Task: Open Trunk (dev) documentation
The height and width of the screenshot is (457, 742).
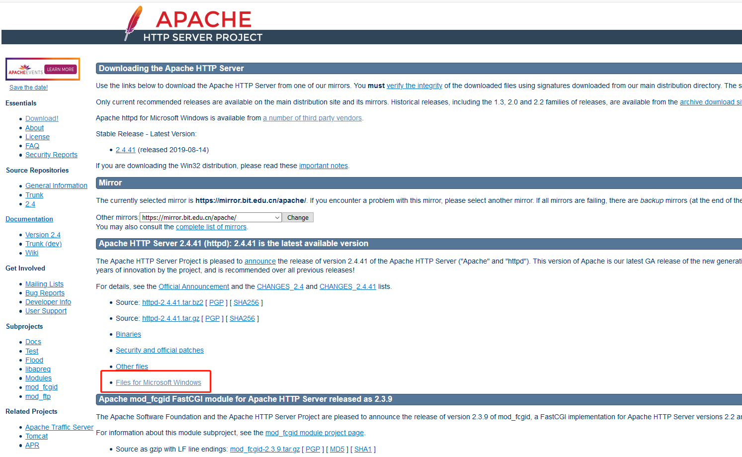Action: point(43,244)
